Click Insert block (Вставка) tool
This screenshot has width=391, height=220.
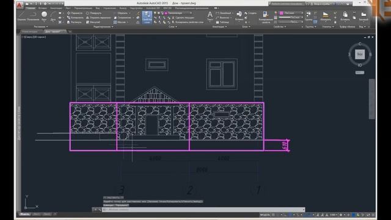coord(239,16)
